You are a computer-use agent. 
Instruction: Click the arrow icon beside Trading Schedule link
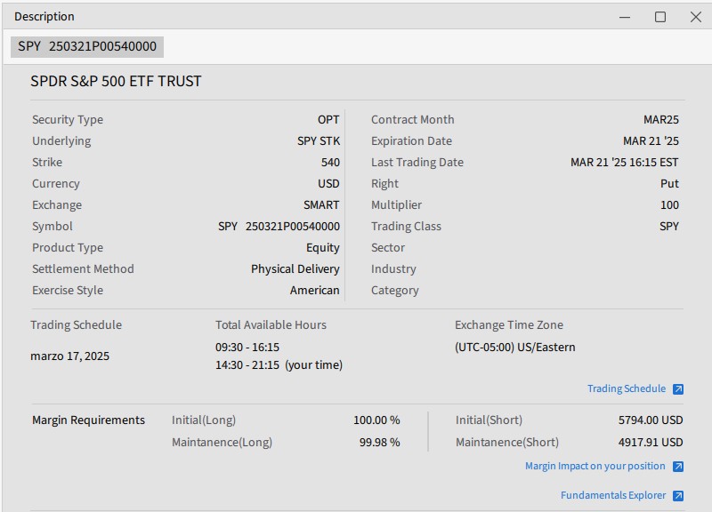(678, 389)
